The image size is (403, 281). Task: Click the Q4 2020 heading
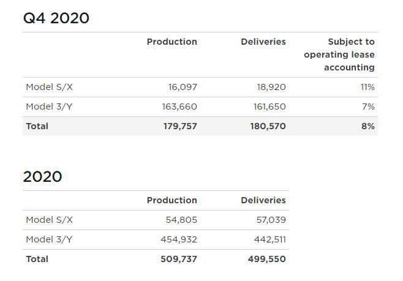[56, 18]
